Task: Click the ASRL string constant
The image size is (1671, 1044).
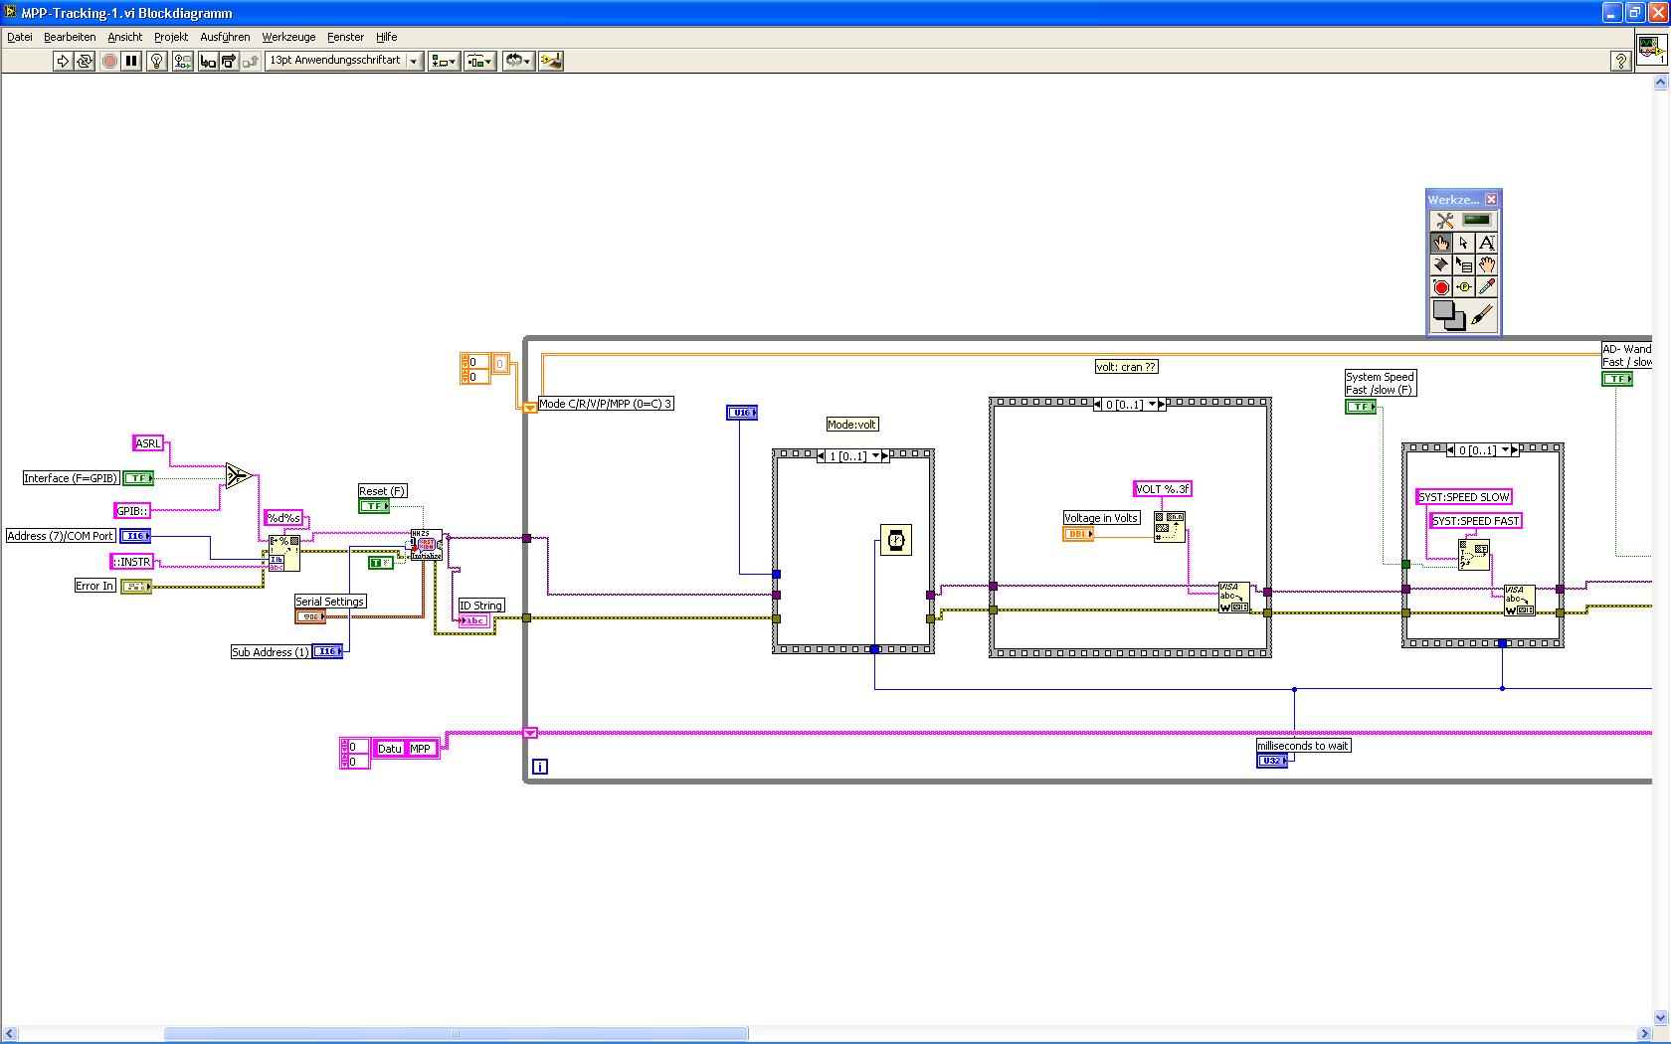Action: 148,443
